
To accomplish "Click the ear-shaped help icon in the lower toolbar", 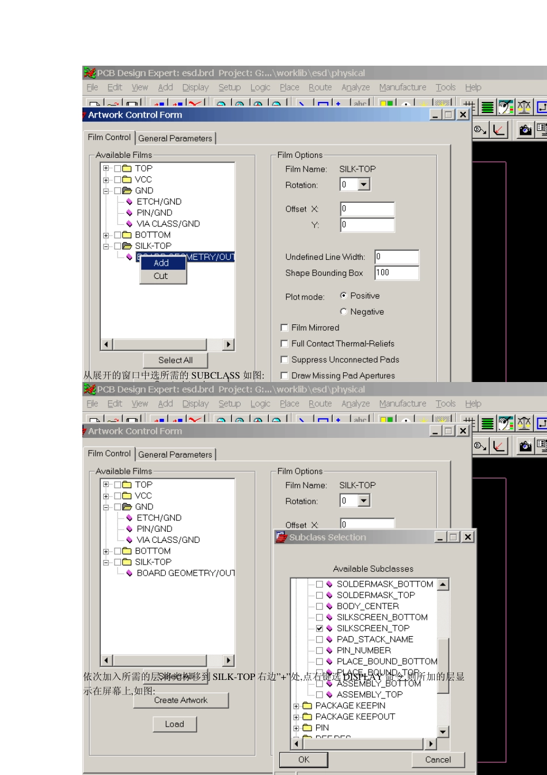I will [506, 424].
